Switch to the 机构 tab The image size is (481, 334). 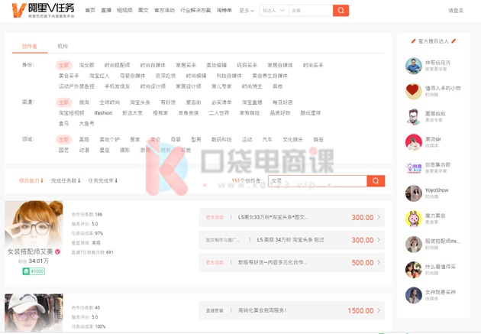(x=63, y=47)
